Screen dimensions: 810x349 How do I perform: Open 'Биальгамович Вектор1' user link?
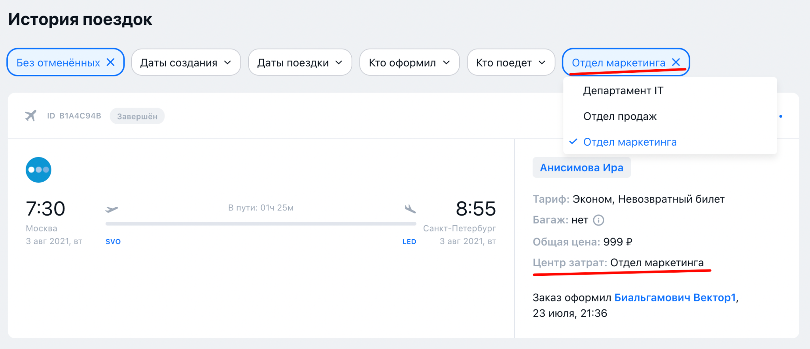click(x=675, y=298)
